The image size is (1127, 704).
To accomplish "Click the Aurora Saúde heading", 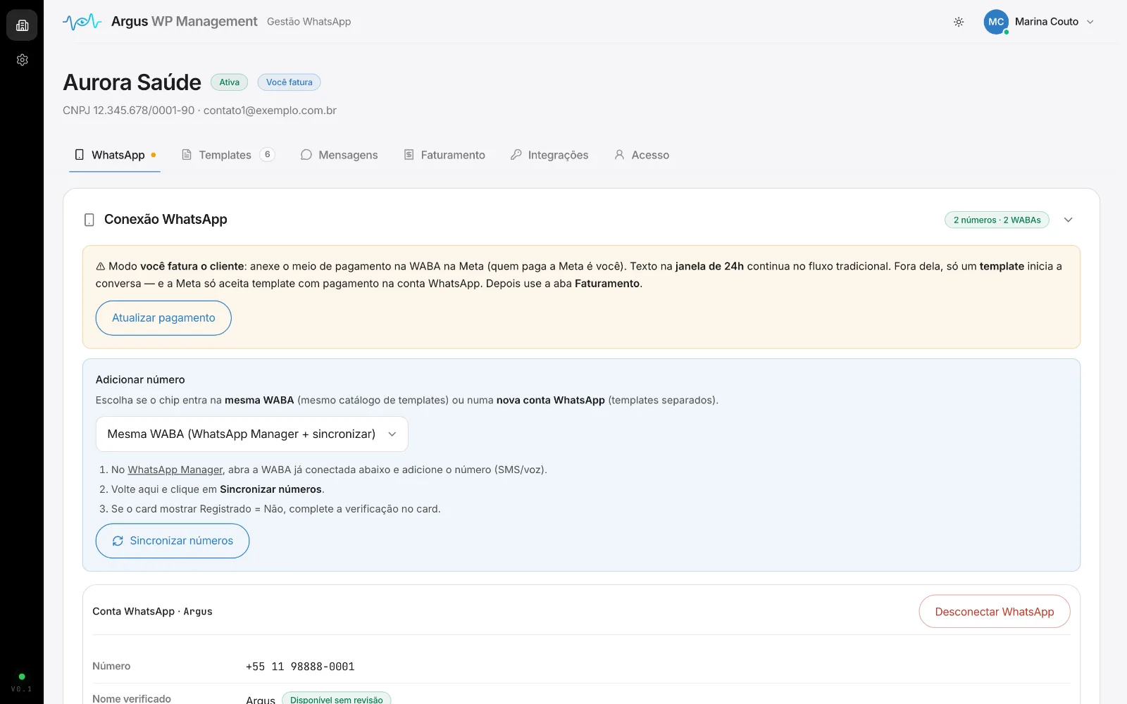I will [132, 82].
